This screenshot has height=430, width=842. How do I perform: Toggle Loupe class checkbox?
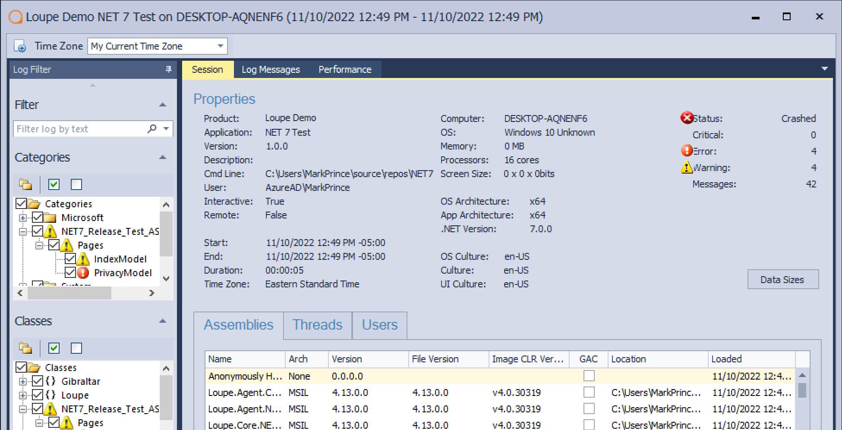click(38, 395)
